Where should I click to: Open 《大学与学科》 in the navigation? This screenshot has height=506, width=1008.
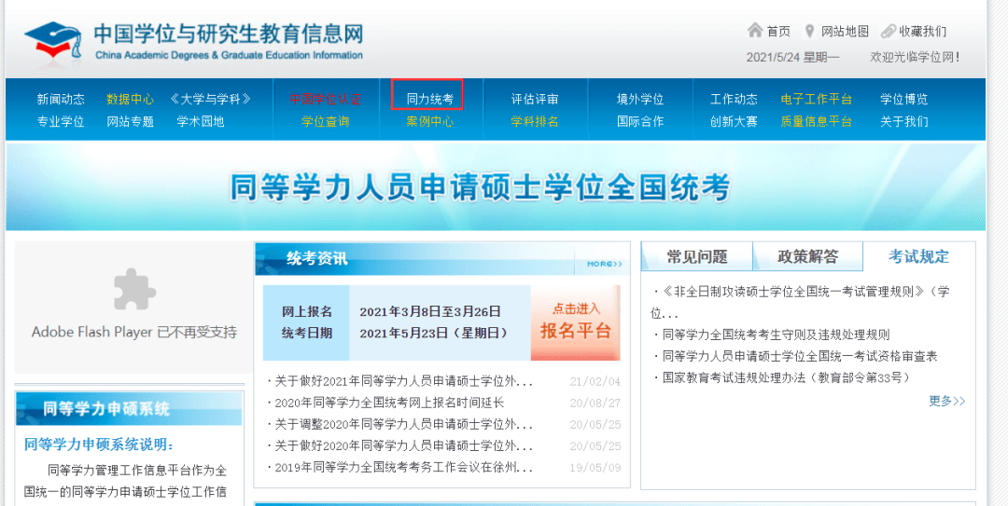(210, 100)
